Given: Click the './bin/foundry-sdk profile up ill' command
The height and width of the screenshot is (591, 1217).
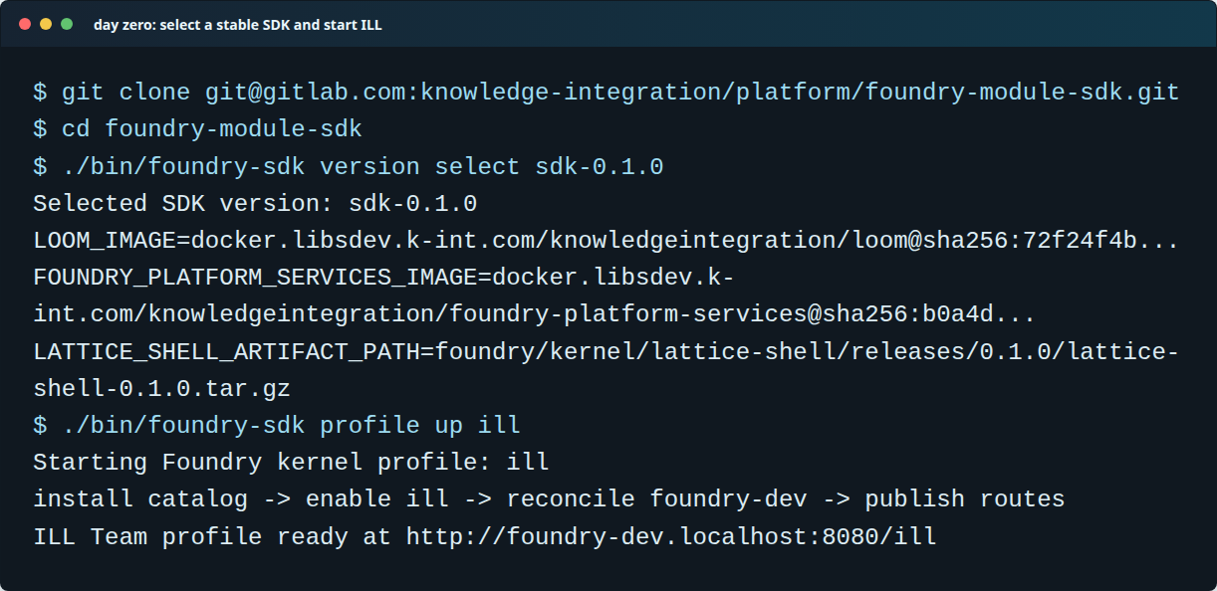Looking at the screenshot, I should (277, 426).
